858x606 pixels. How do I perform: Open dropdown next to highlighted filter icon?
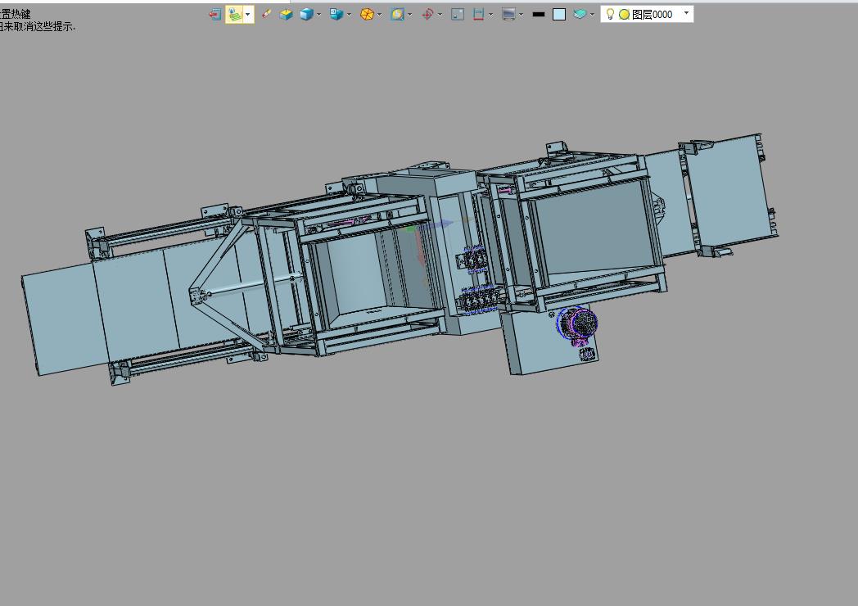[x=248, y=15]
